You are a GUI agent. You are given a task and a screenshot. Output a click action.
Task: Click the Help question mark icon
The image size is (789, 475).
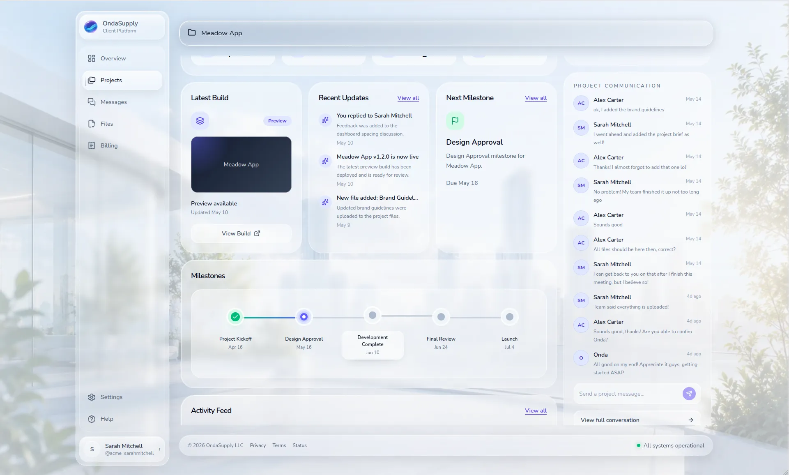[92, 419]
